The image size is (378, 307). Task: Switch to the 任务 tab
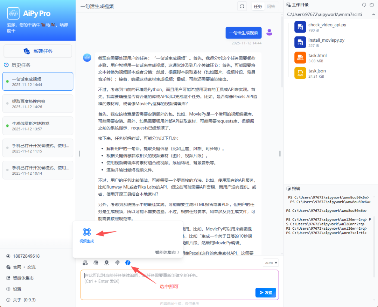coord(258,7)
